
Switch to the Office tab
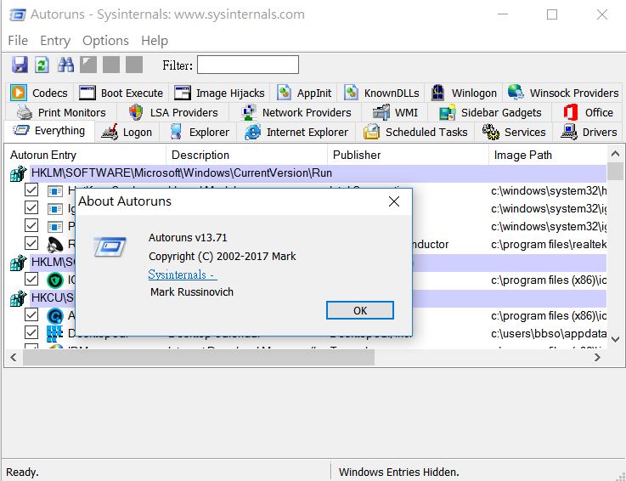[x=588, y=112]
